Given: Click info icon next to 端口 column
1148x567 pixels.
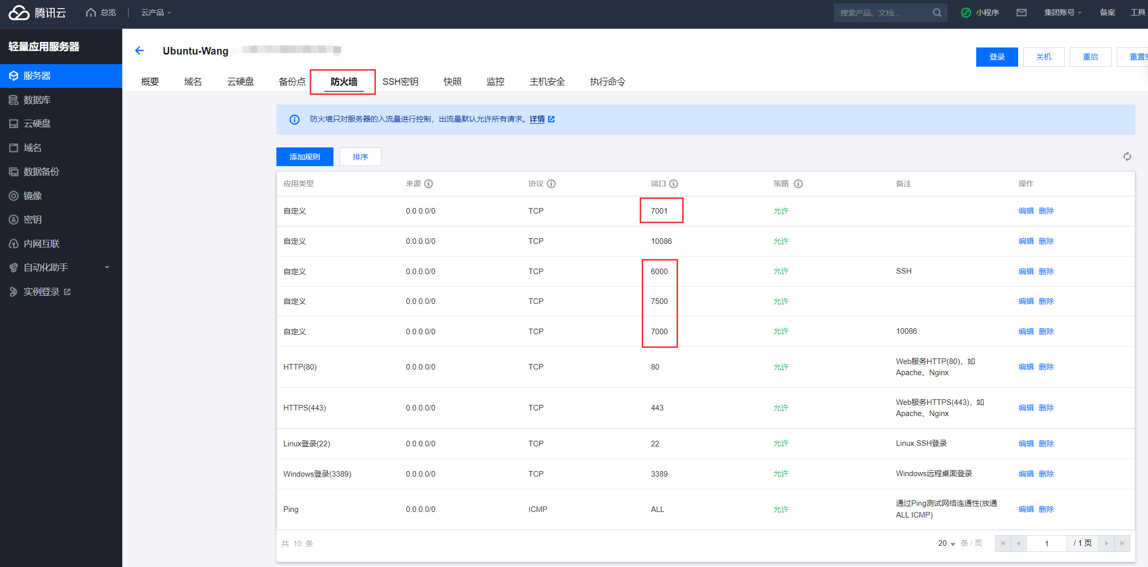Looking at the screenshot, I should (x=674, y=184).
